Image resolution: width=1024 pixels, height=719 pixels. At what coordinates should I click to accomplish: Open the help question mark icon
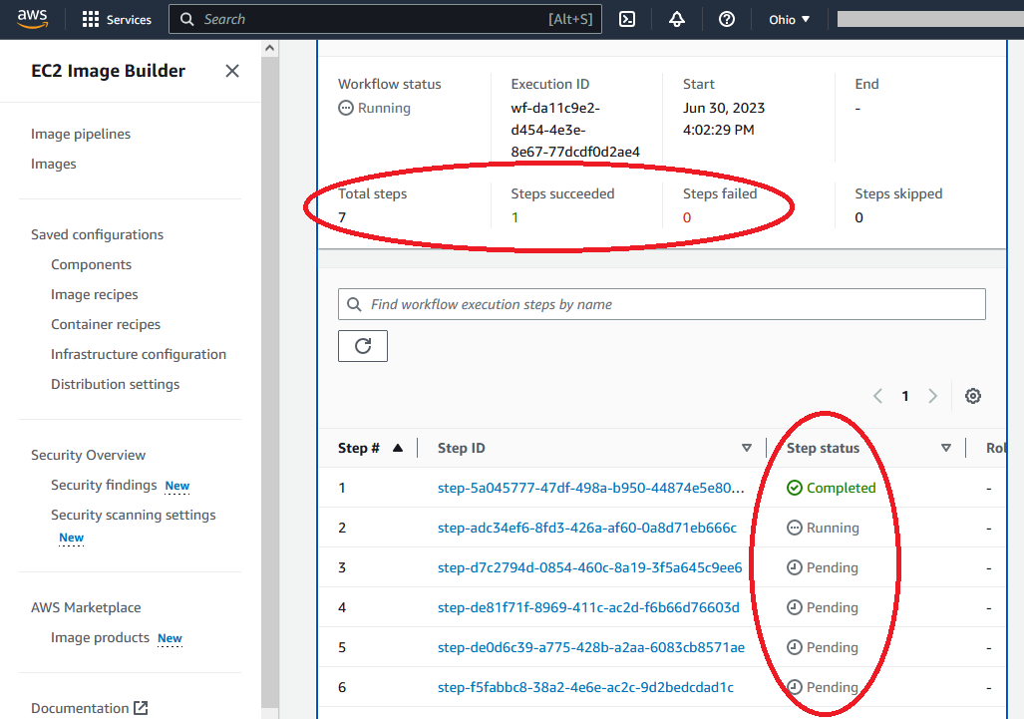point(726,19)
